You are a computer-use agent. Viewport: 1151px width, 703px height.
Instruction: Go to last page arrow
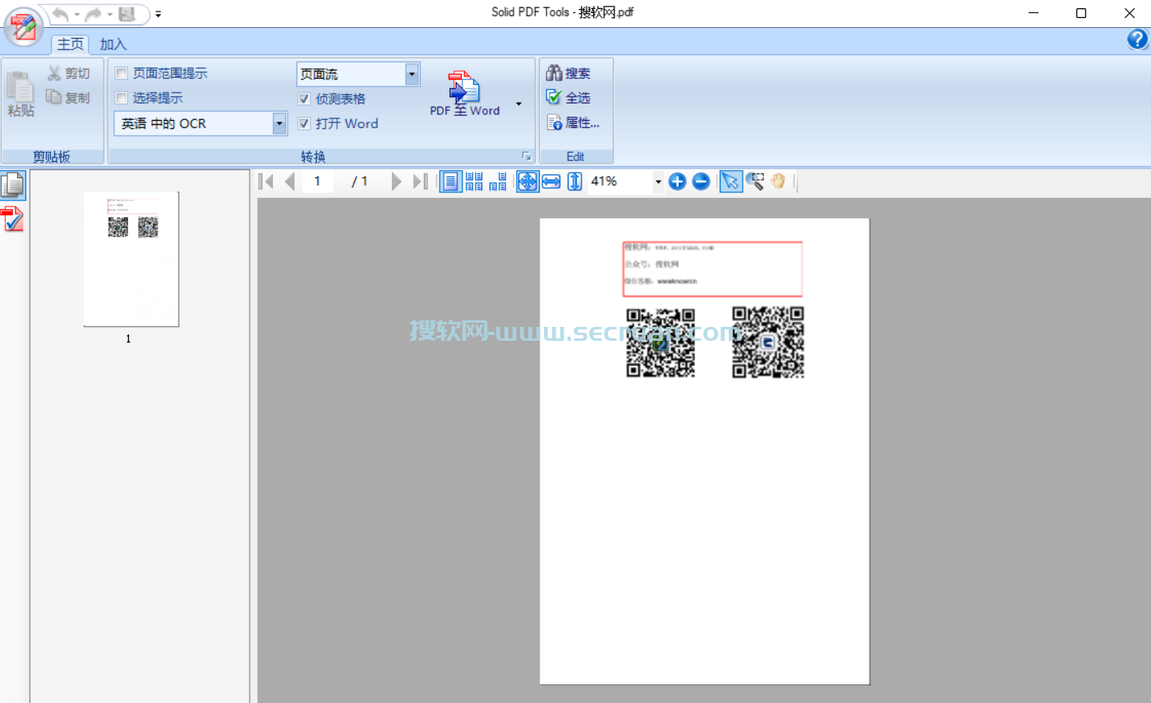420,181
